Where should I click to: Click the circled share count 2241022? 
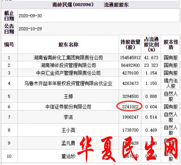(130, 107)
